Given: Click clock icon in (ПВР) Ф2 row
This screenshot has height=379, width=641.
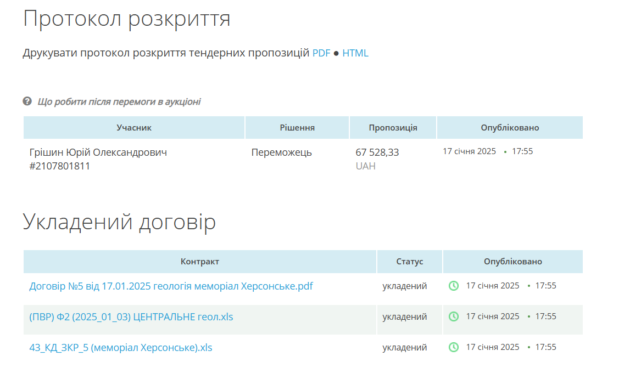Looking at the screenshot, I should [x=453, y=316].
